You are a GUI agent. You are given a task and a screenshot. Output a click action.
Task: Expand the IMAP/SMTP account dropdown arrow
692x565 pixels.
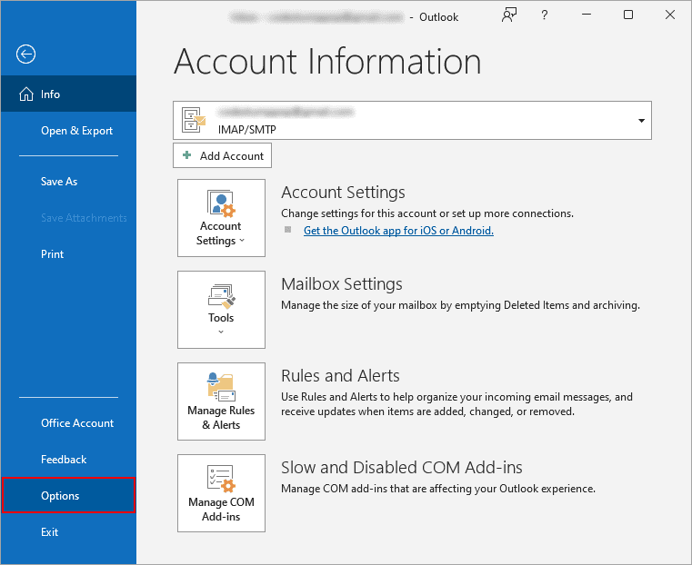click(641, 121)
